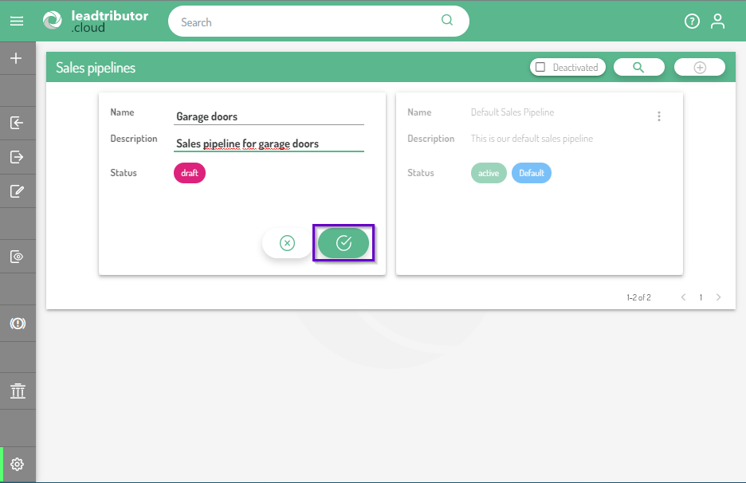Open the help question mark icon
746x483 pixels.
click(x=692, y=22)
